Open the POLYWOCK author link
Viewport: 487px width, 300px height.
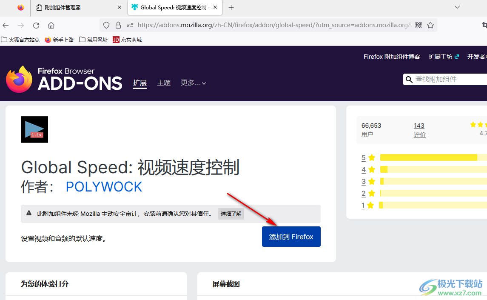[x=104, y=187]
